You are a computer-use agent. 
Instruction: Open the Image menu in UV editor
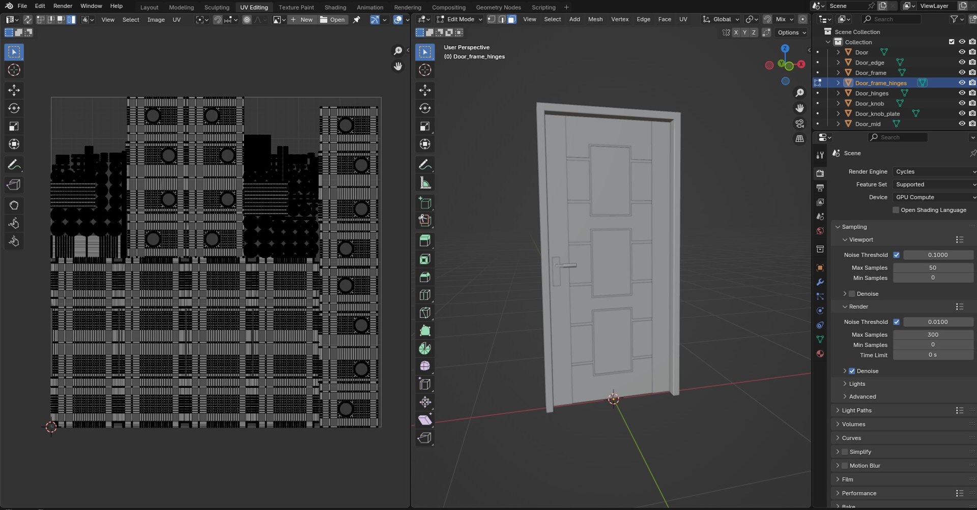coord(156,20)
